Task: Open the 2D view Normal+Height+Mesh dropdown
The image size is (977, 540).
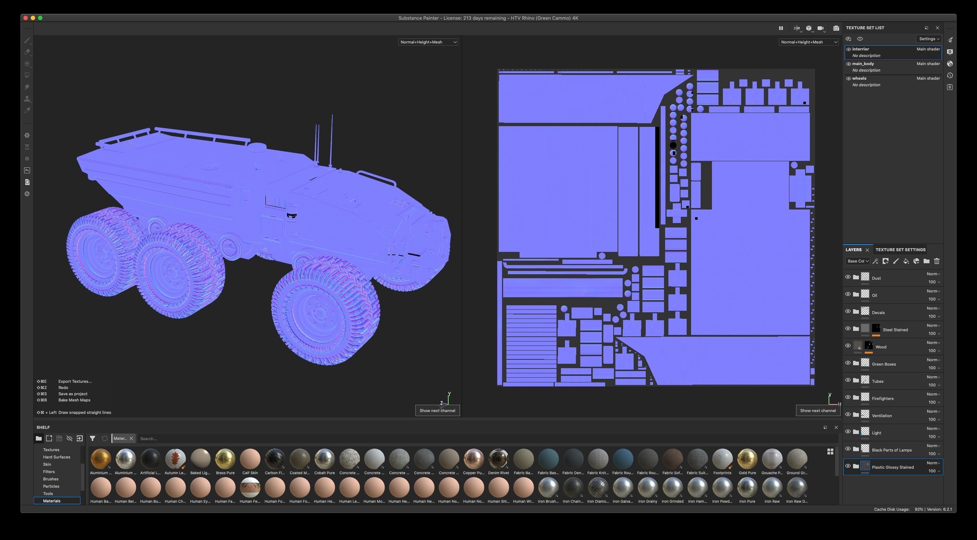Action: tap(808, 42)
